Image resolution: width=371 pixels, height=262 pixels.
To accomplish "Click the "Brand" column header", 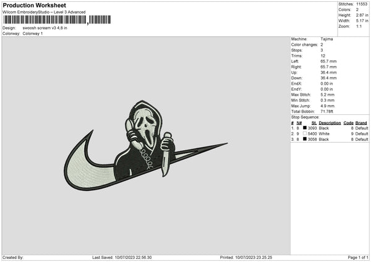I will pos(361,123).
